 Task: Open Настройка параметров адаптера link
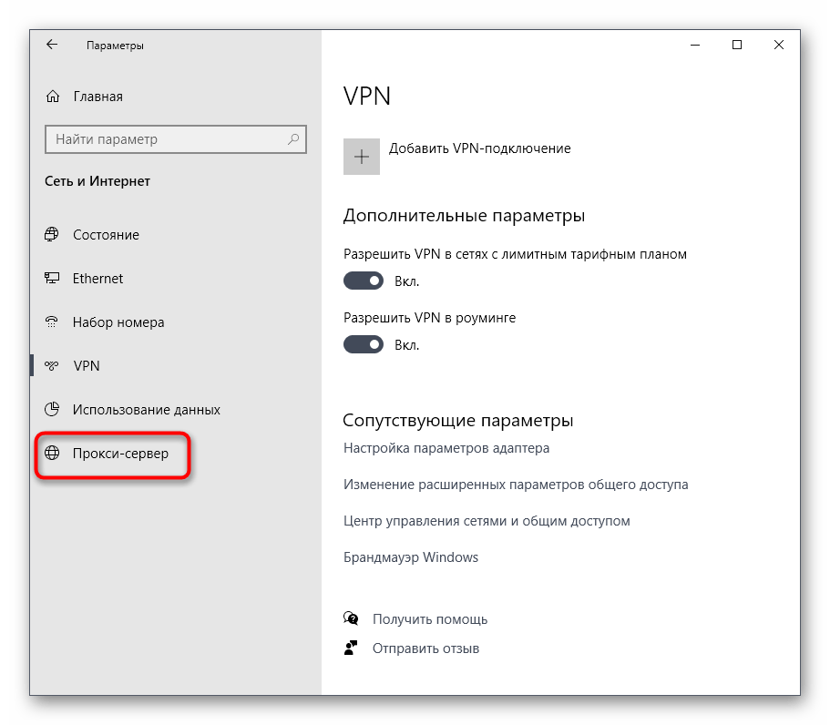point(446,448)
